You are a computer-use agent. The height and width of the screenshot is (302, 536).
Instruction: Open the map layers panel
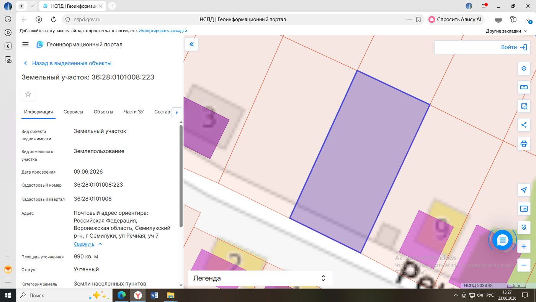tap(524, 69)
